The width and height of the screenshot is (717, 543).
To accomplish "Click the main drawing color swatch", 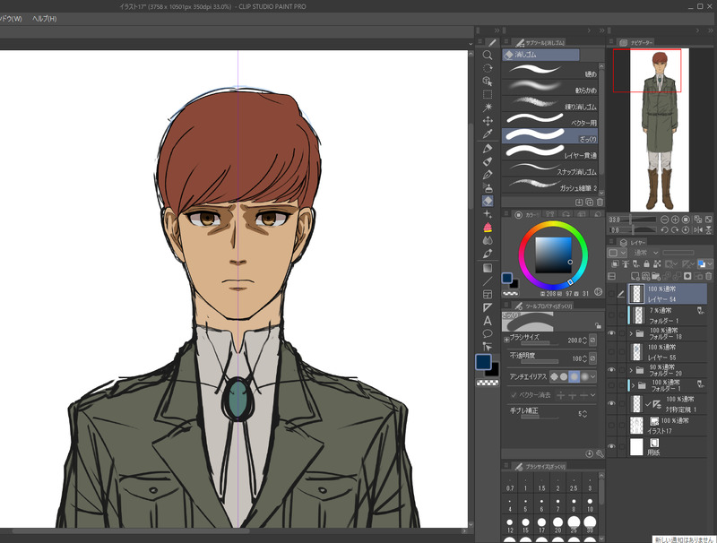I will point(483,361).
